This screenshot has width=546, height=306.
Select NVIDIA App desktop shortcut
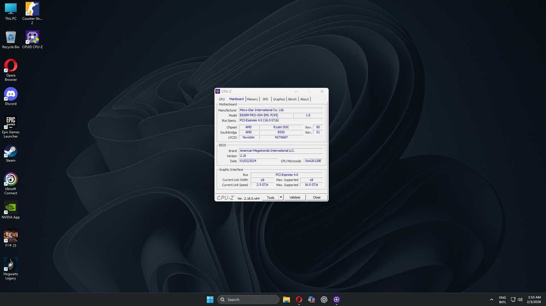coord(10,210)
